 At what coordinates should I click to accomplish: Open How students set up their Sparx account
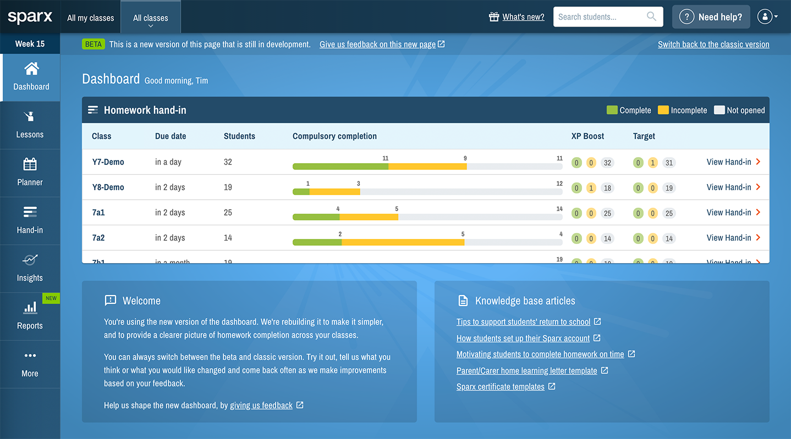click(523, 338)
